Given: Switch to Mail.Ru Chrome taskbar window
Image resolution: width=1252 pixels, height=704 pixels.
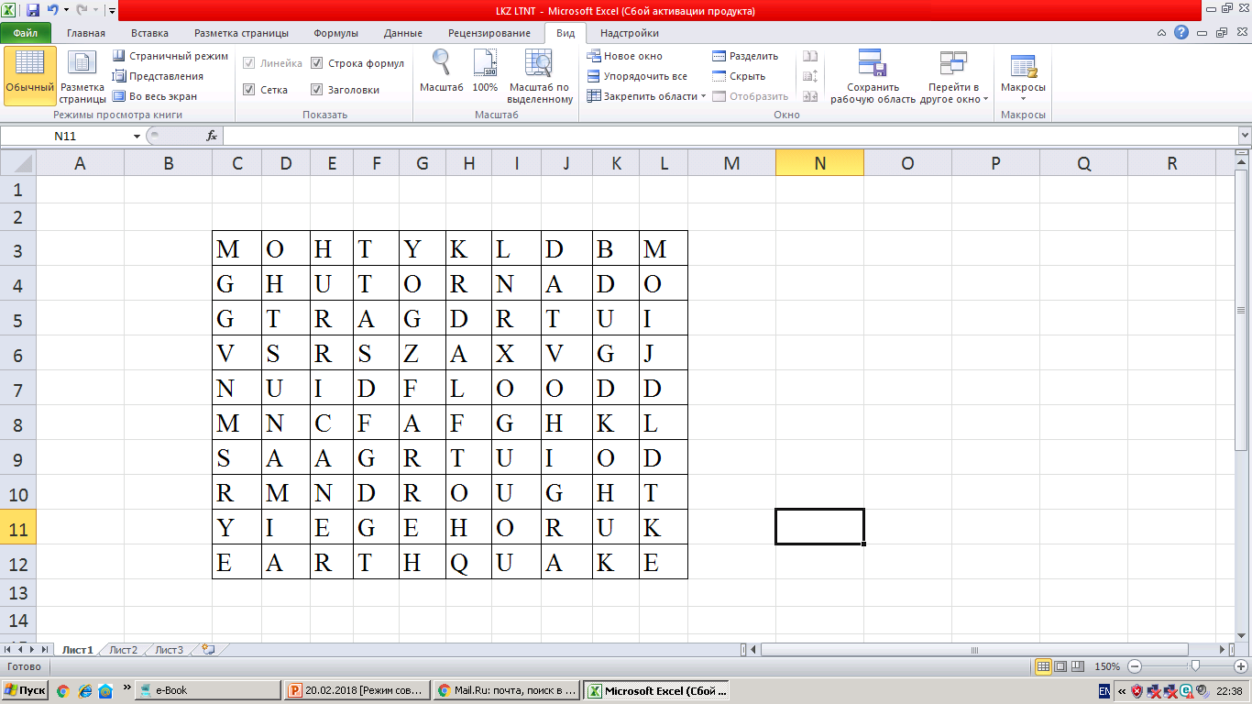Looking at the screenshot, I should tap(506, 690).
